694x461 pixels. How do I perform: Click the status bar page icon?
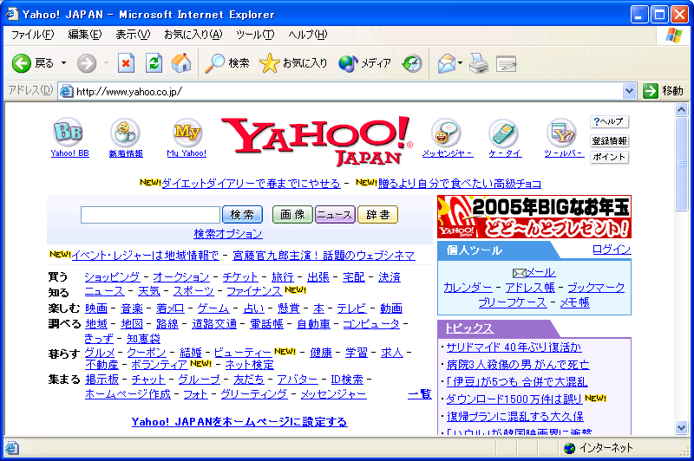coord(12,448)
